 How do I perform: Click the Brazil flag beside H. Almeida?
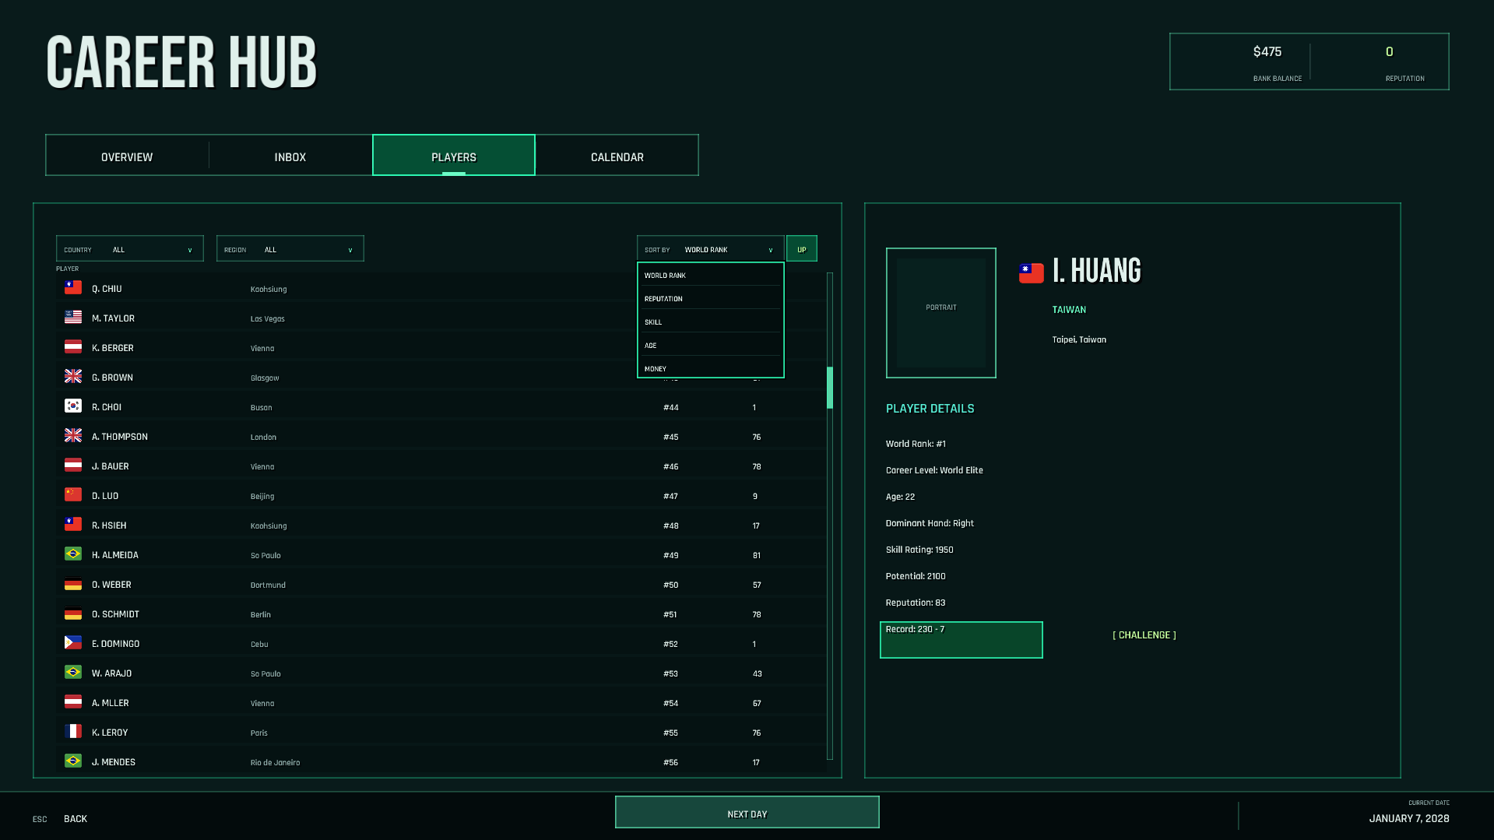click(73, 554)
